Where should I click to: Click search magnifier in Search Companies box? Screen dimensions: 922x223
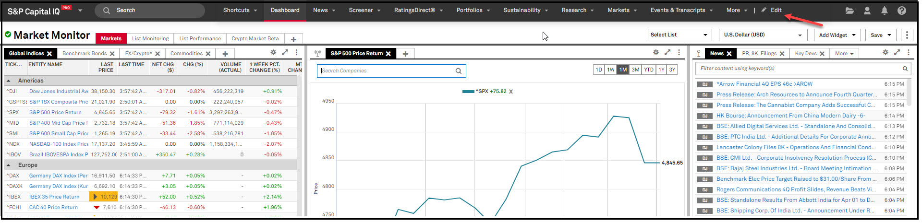click(458, 71)
